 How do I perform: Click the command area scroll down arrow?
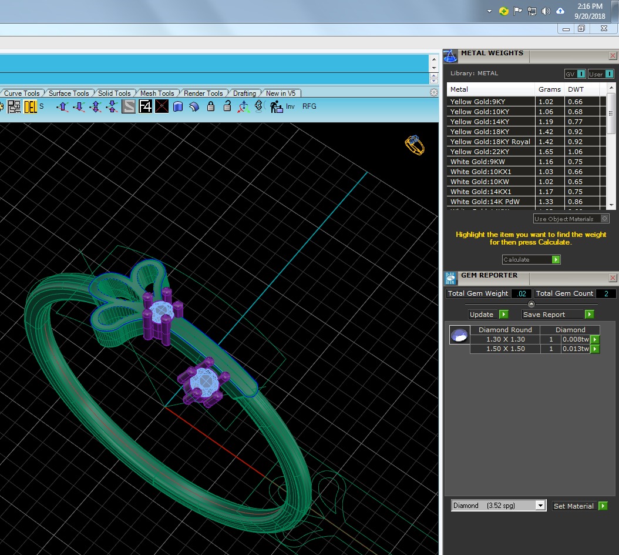(x=434, y=68)
